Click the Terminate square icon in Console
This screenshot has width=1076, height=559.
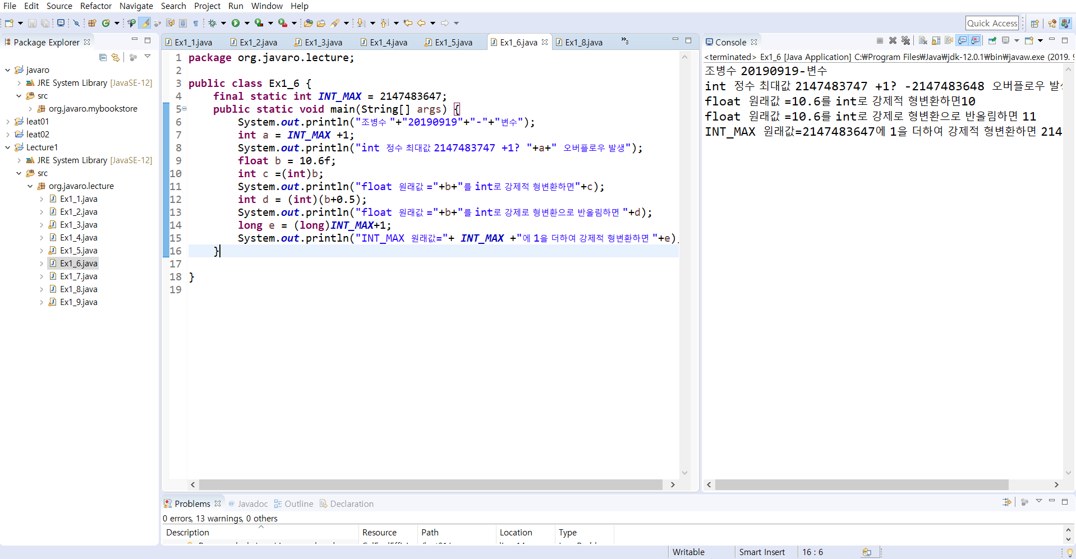880,40
